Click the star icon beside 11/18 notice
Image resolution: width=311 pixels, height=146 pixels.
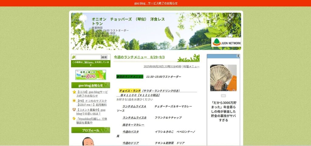pos(74,92)
